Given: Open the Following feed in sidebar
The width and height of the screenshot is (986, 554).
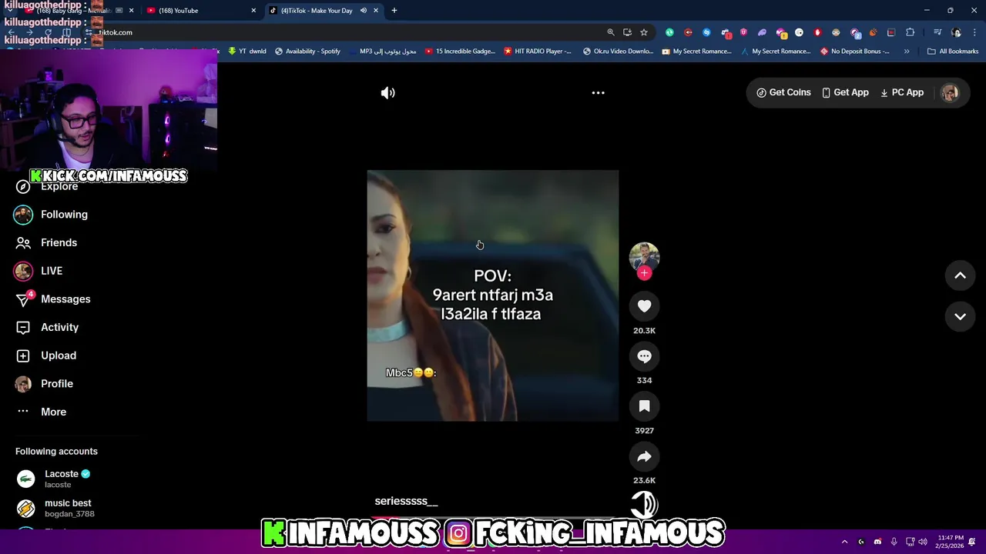Looking at the screenshot, I should pos(52,215).
